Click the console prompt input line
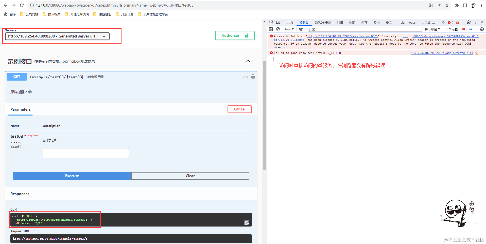Screen dimensions: 486x244 pyautogui.click(x=378, y=59)
